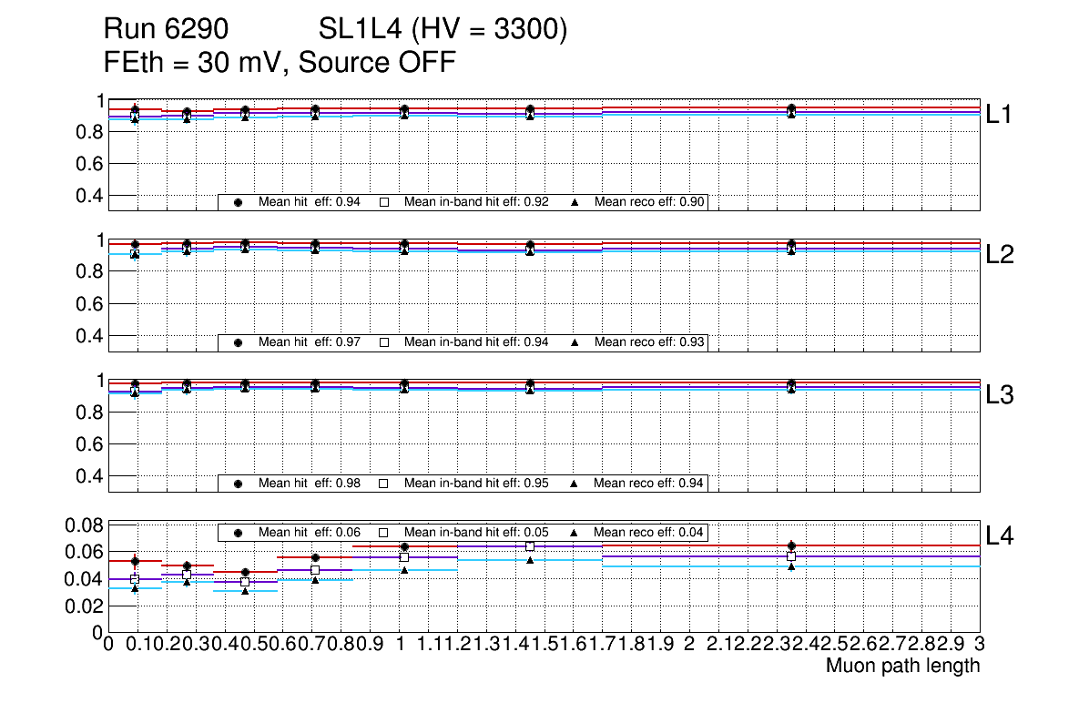Click the 'FEth = 30 mV, Source OFF' subtitle
1089x703 pixels.
(280, 63)
